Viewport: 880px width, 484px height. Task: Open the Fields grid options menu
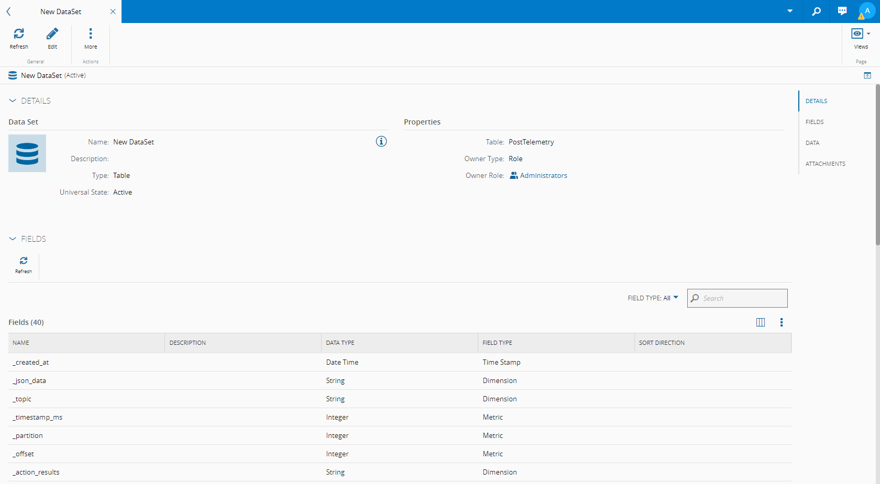coord(781,322)
